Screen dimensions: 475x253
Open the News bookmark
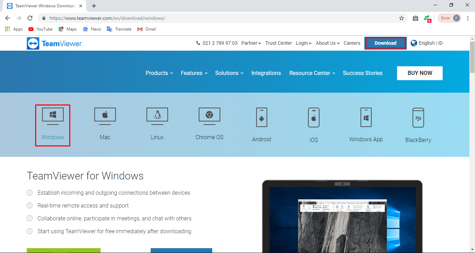point(92,29)
